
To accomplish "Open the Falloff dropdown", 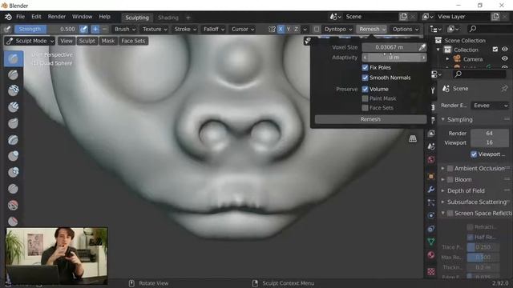I will [214, 29].
